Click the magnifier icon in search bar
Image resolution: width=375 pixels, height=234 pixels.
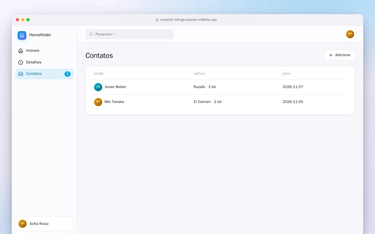click(91, 34)
